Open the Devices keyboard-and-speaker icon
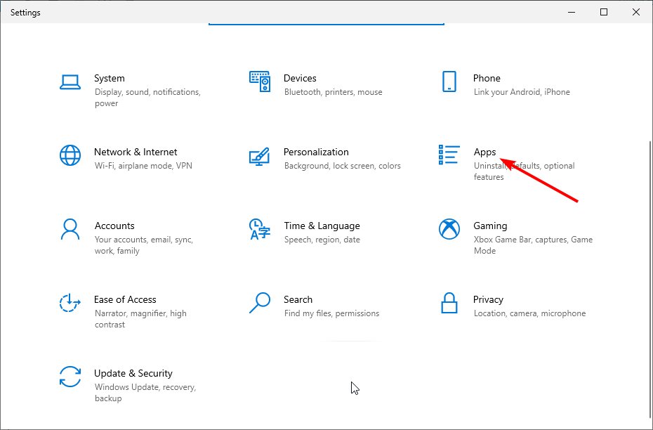 click(x=259, y=82)
